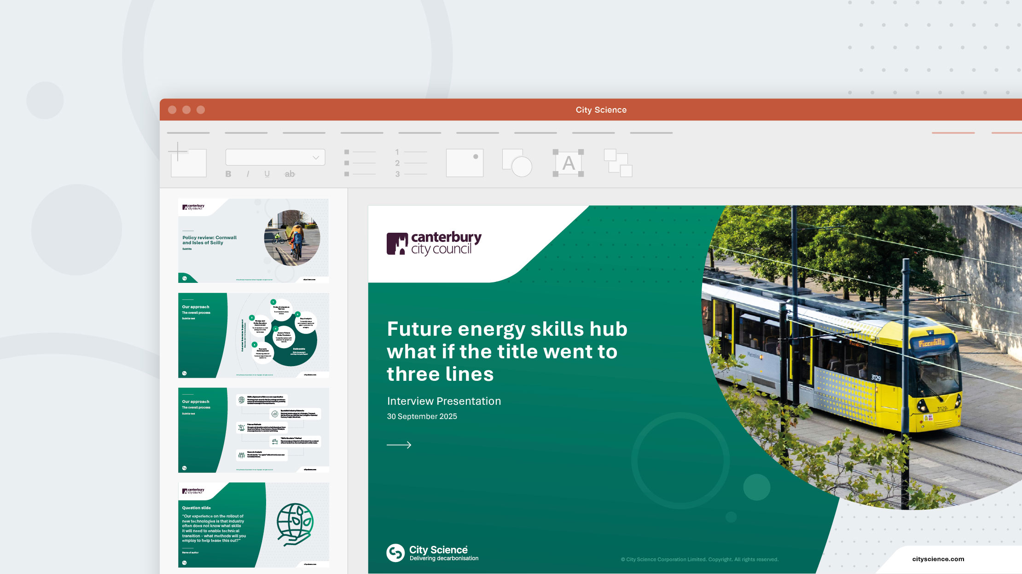Toggle underline formatting button
The width and height of the screenshot is (1022, 574).
[x=267, y=174]
